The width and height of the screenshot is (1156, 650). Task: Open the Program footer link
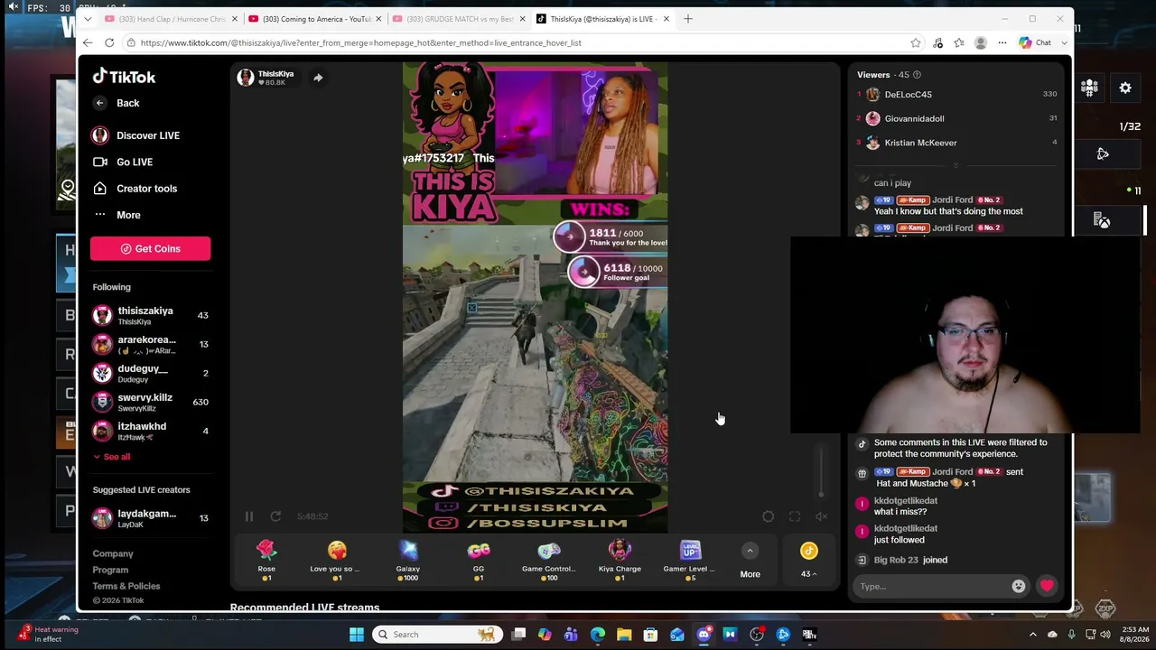[x=110, y=570]
